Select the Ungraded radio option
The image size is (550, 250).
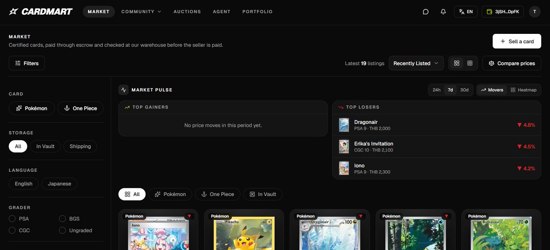point(63,230)
